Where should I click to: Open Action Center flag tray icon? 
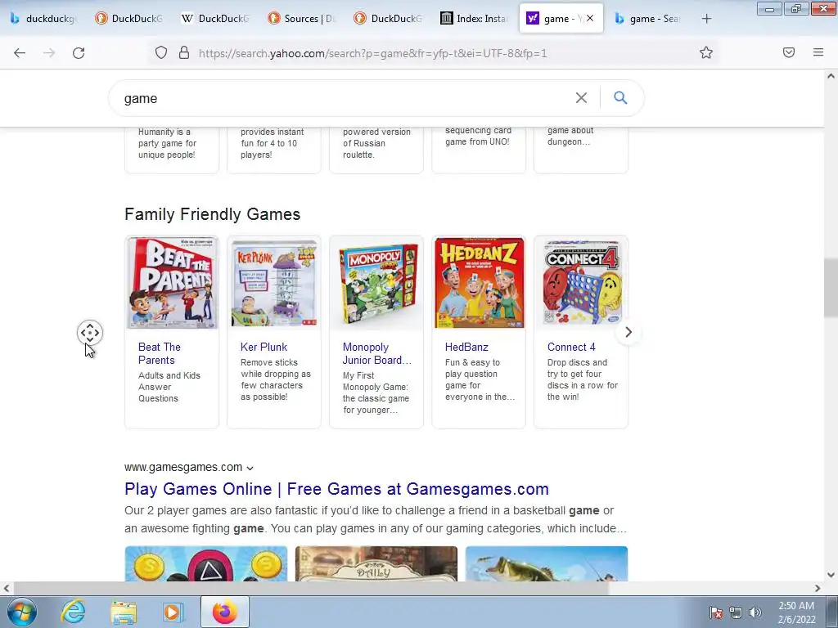click(716, 612)
